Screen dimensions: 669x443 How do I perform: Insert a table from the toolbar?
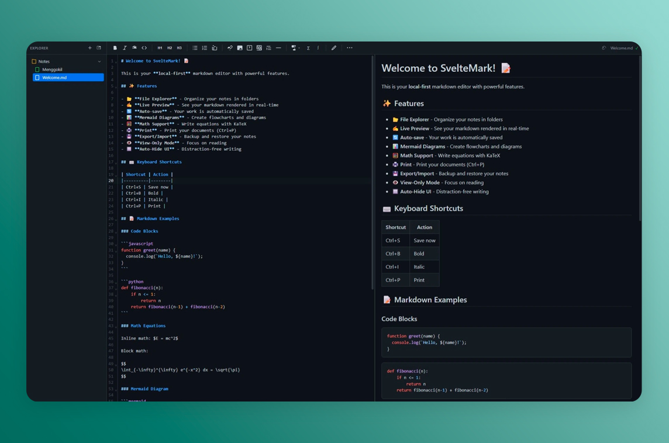pos(259,48)
